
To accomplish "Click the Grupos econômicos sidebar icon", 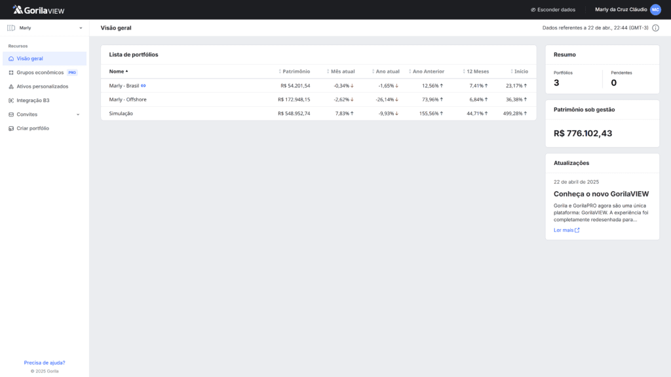I will pos(11,73).
